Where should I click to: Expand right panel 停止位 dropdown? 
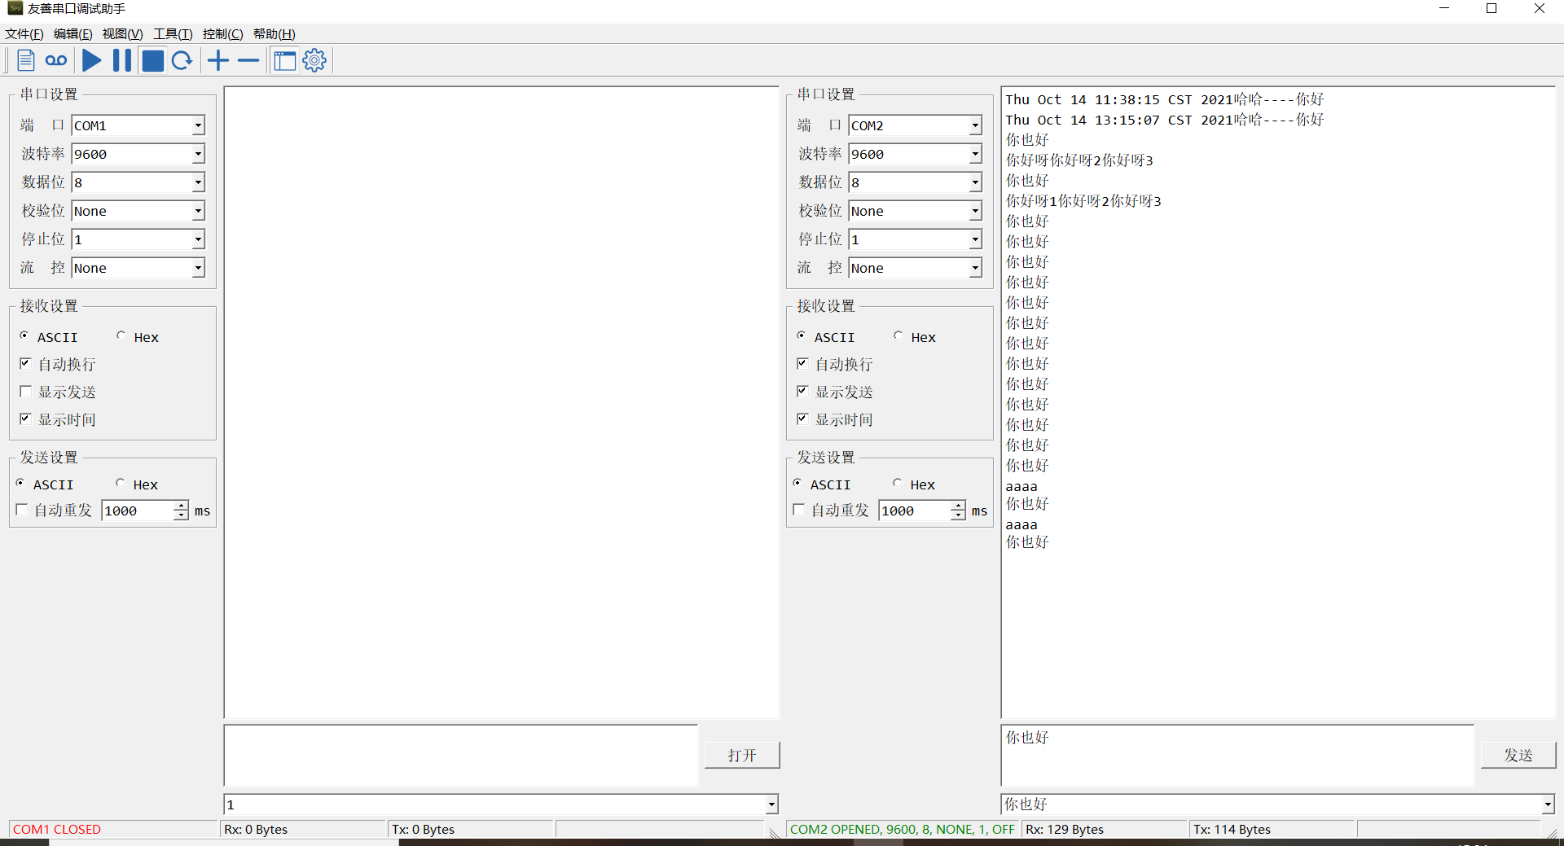(975, 239)
